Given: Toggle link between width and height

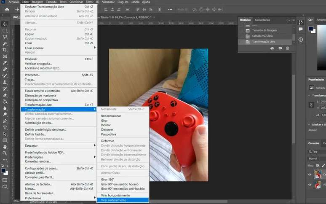Looking at the screenshot, I should tap(311, 105).
